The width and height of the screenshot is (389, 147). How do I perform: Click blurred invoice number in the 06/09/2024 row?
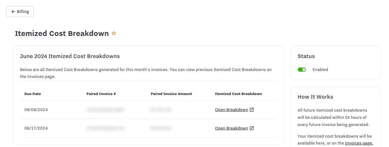click(x=105, y=110)
